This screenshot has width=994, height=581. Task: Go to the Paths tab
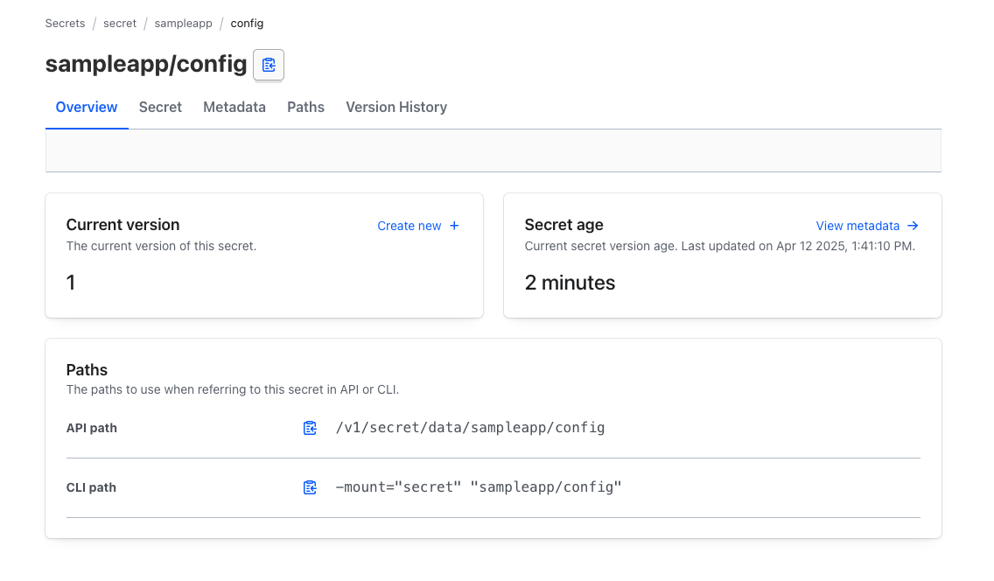click(305, 107)
